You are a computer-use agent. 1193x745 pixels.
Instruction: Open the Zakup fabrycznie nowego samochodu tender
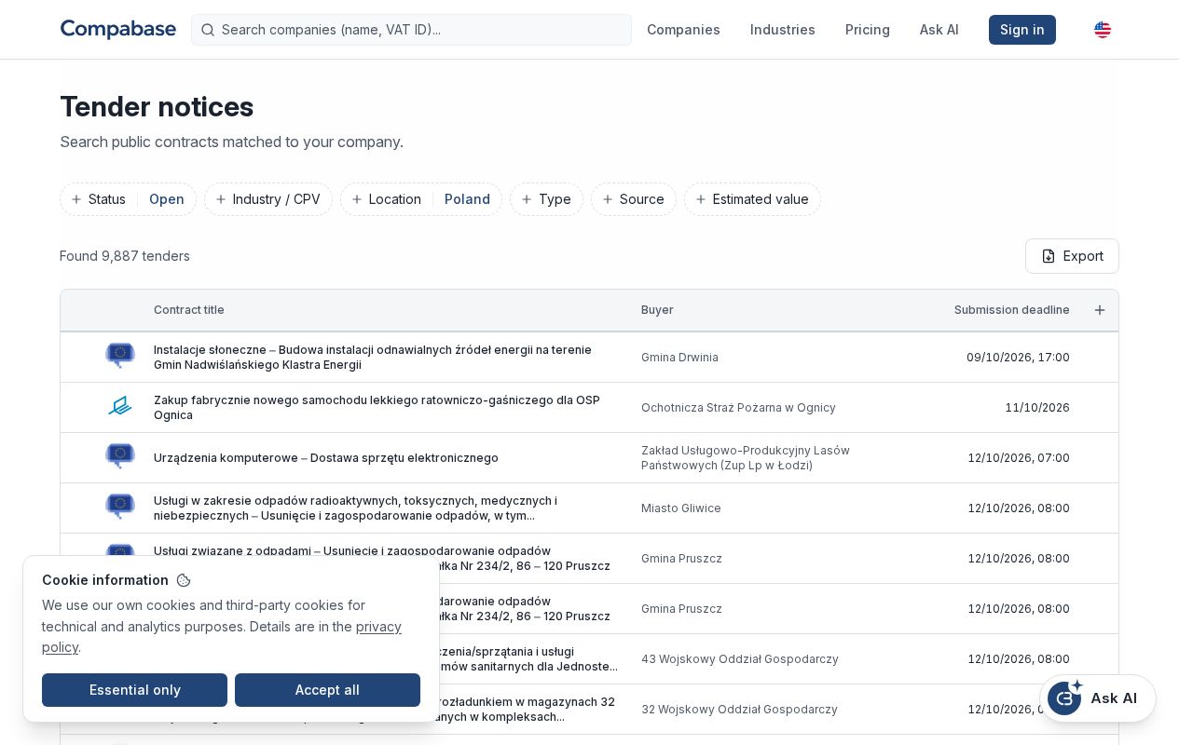[377, 408]
